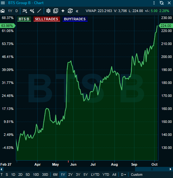Viewport: 173px width, 178px height.
Task: Activate the crosshair sparkle tool
Action: tap(63, 11)
